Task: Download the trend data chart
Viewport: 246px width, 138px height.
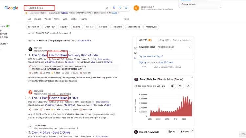Action: pyautogui.click(x=188, y=86)
